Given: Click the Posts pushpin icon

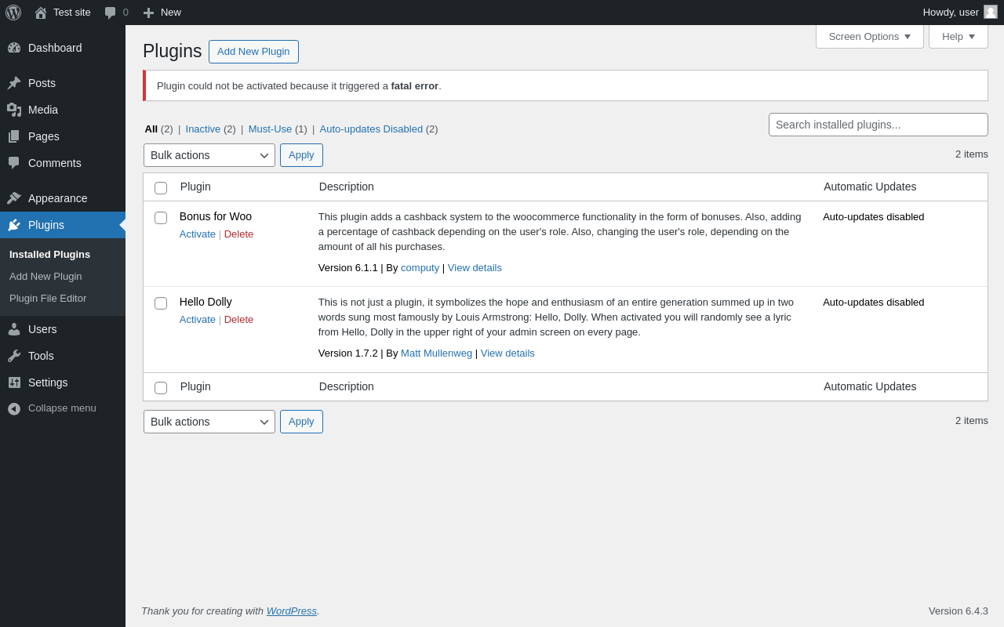Looking at the screenshot, I should click(x=14, y=83).
